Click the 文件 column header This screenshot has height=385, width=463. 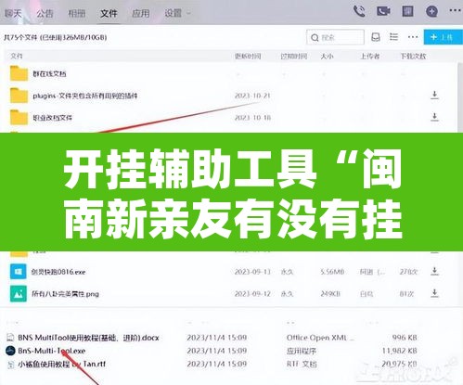(17, 56)
